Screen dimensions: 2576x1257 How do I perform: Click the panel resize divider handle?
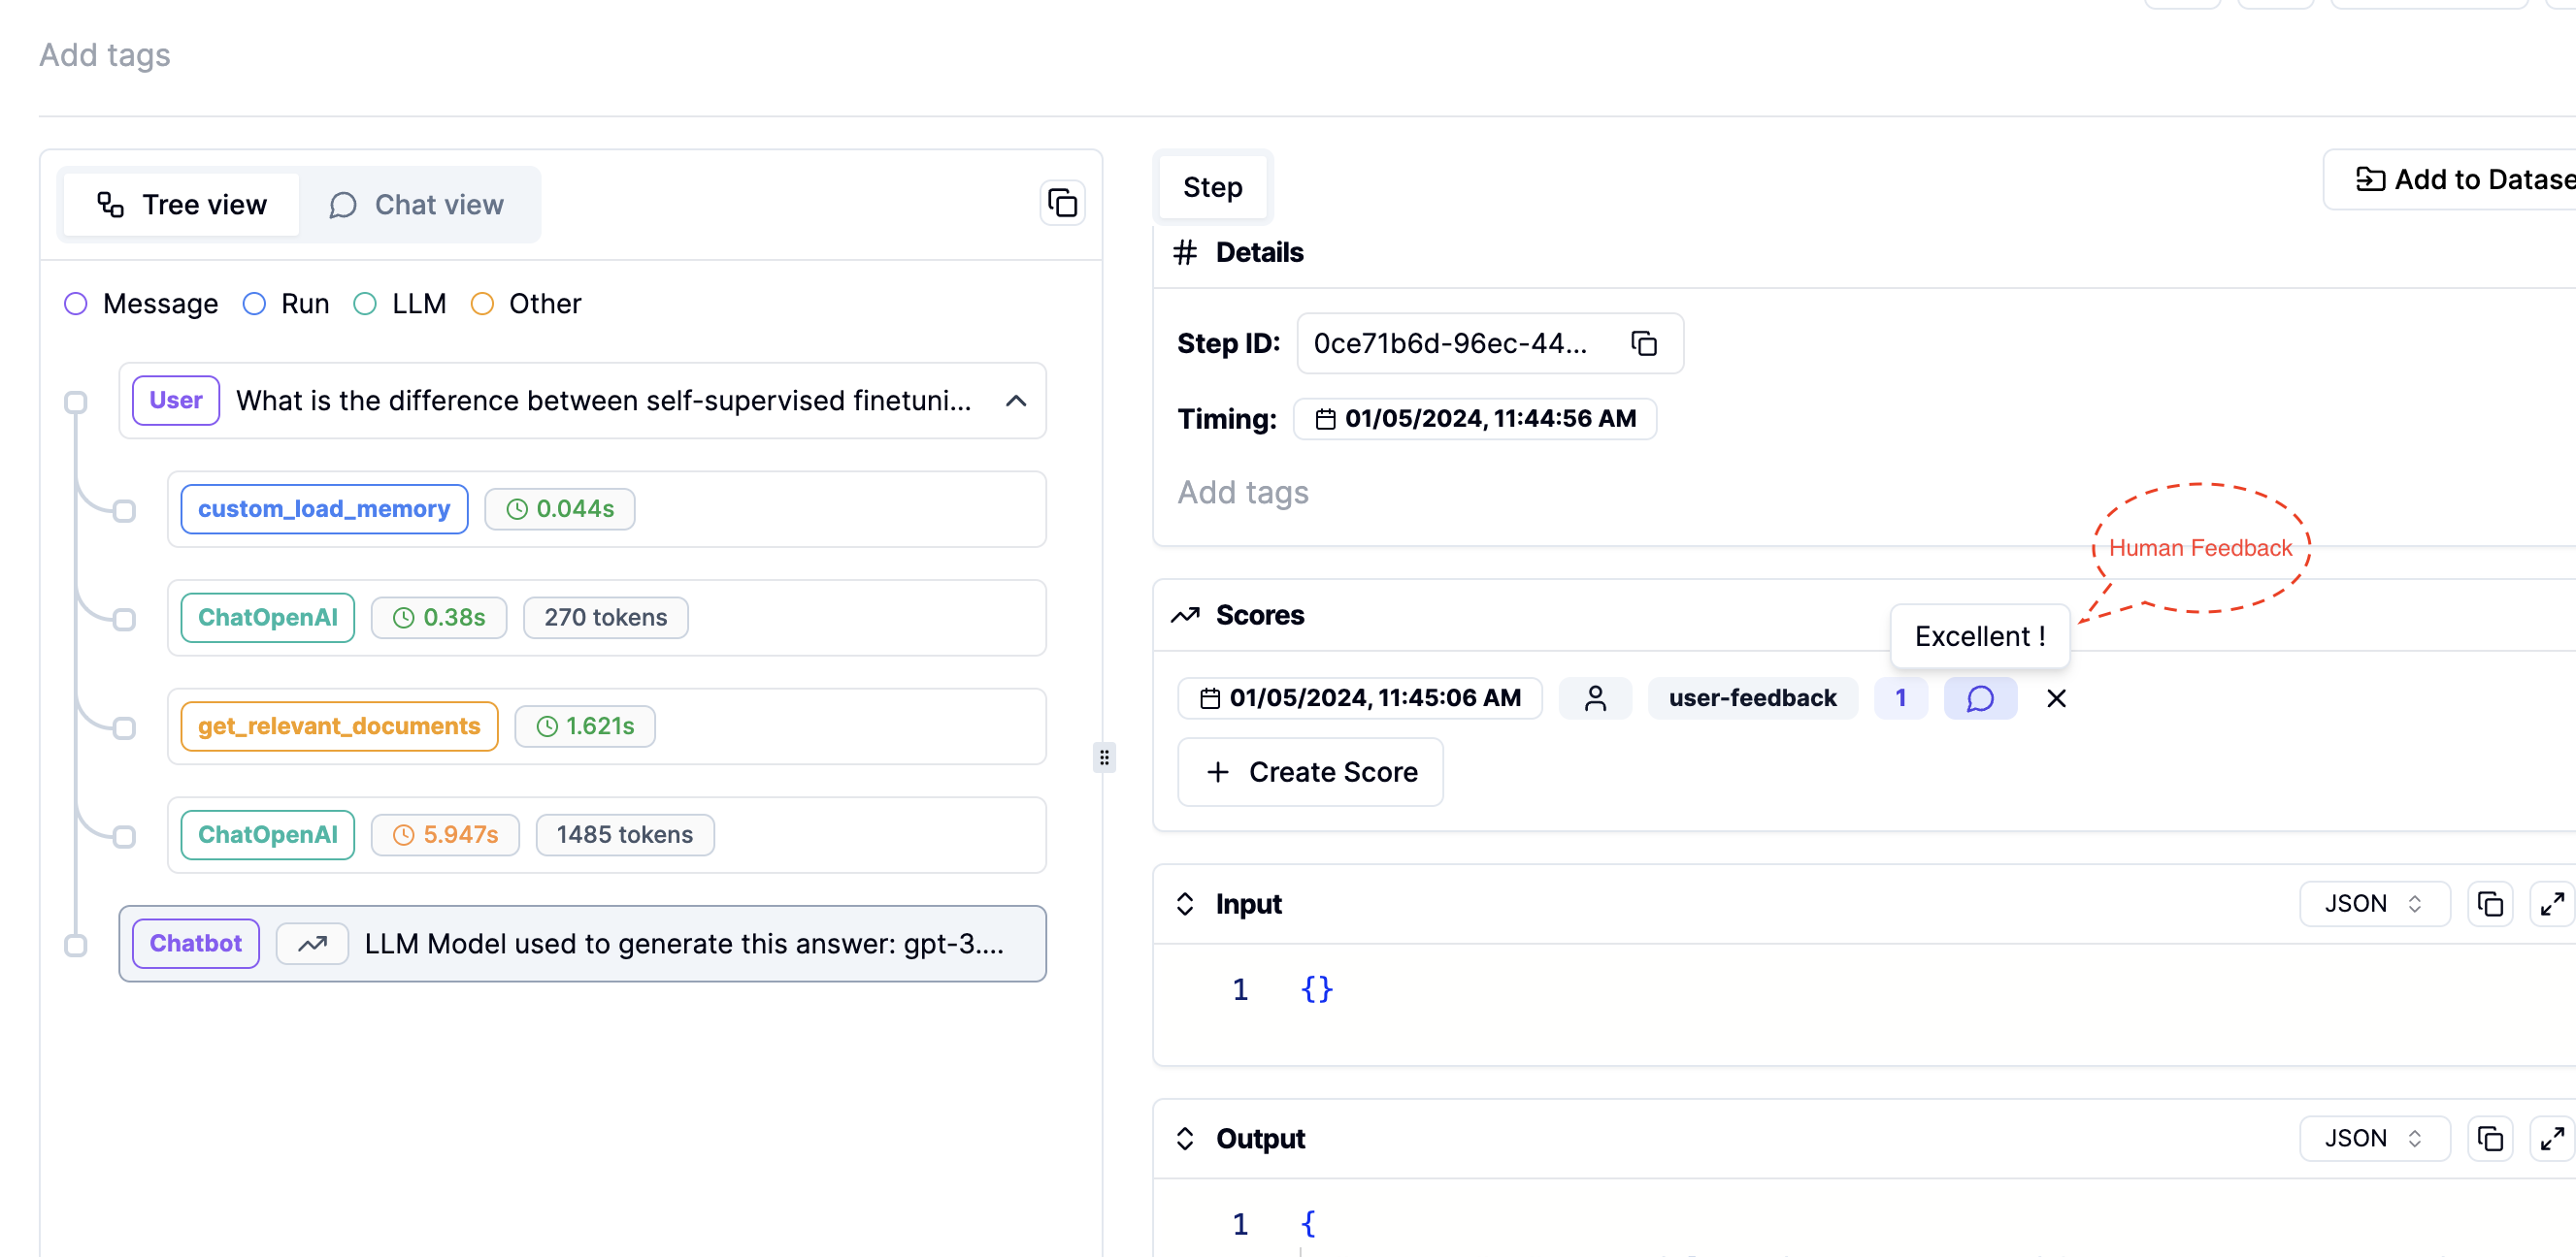(x=1104, y=757)
